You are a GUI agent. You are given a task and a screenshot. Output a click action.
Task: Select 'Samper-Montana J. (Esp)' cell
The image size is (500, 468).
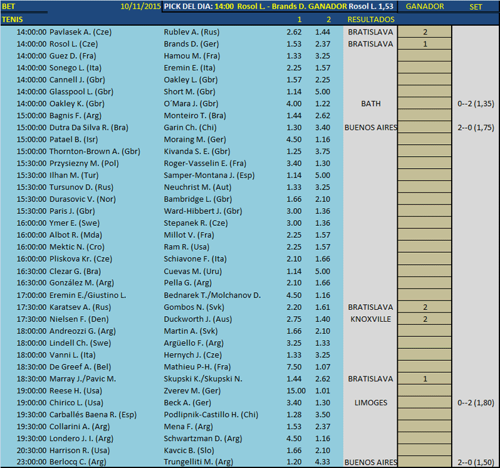coord(209,175)
